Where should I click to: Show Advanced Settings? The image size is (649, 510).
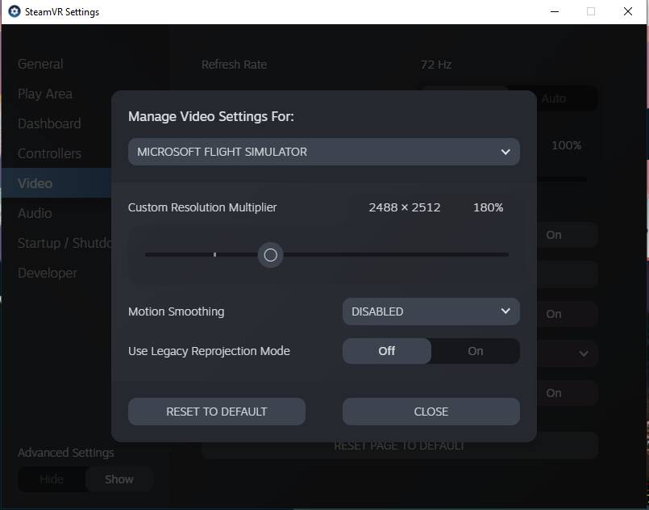point(119,479)
